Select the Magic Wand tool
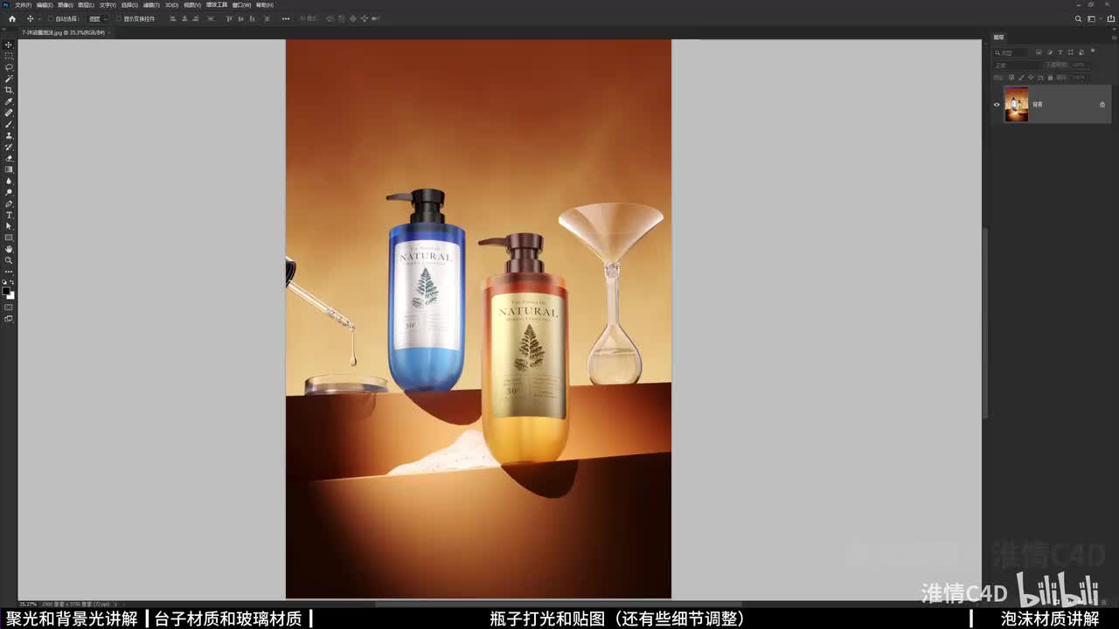This screenshot has width=1119, height=629. (x=9, y=79)
